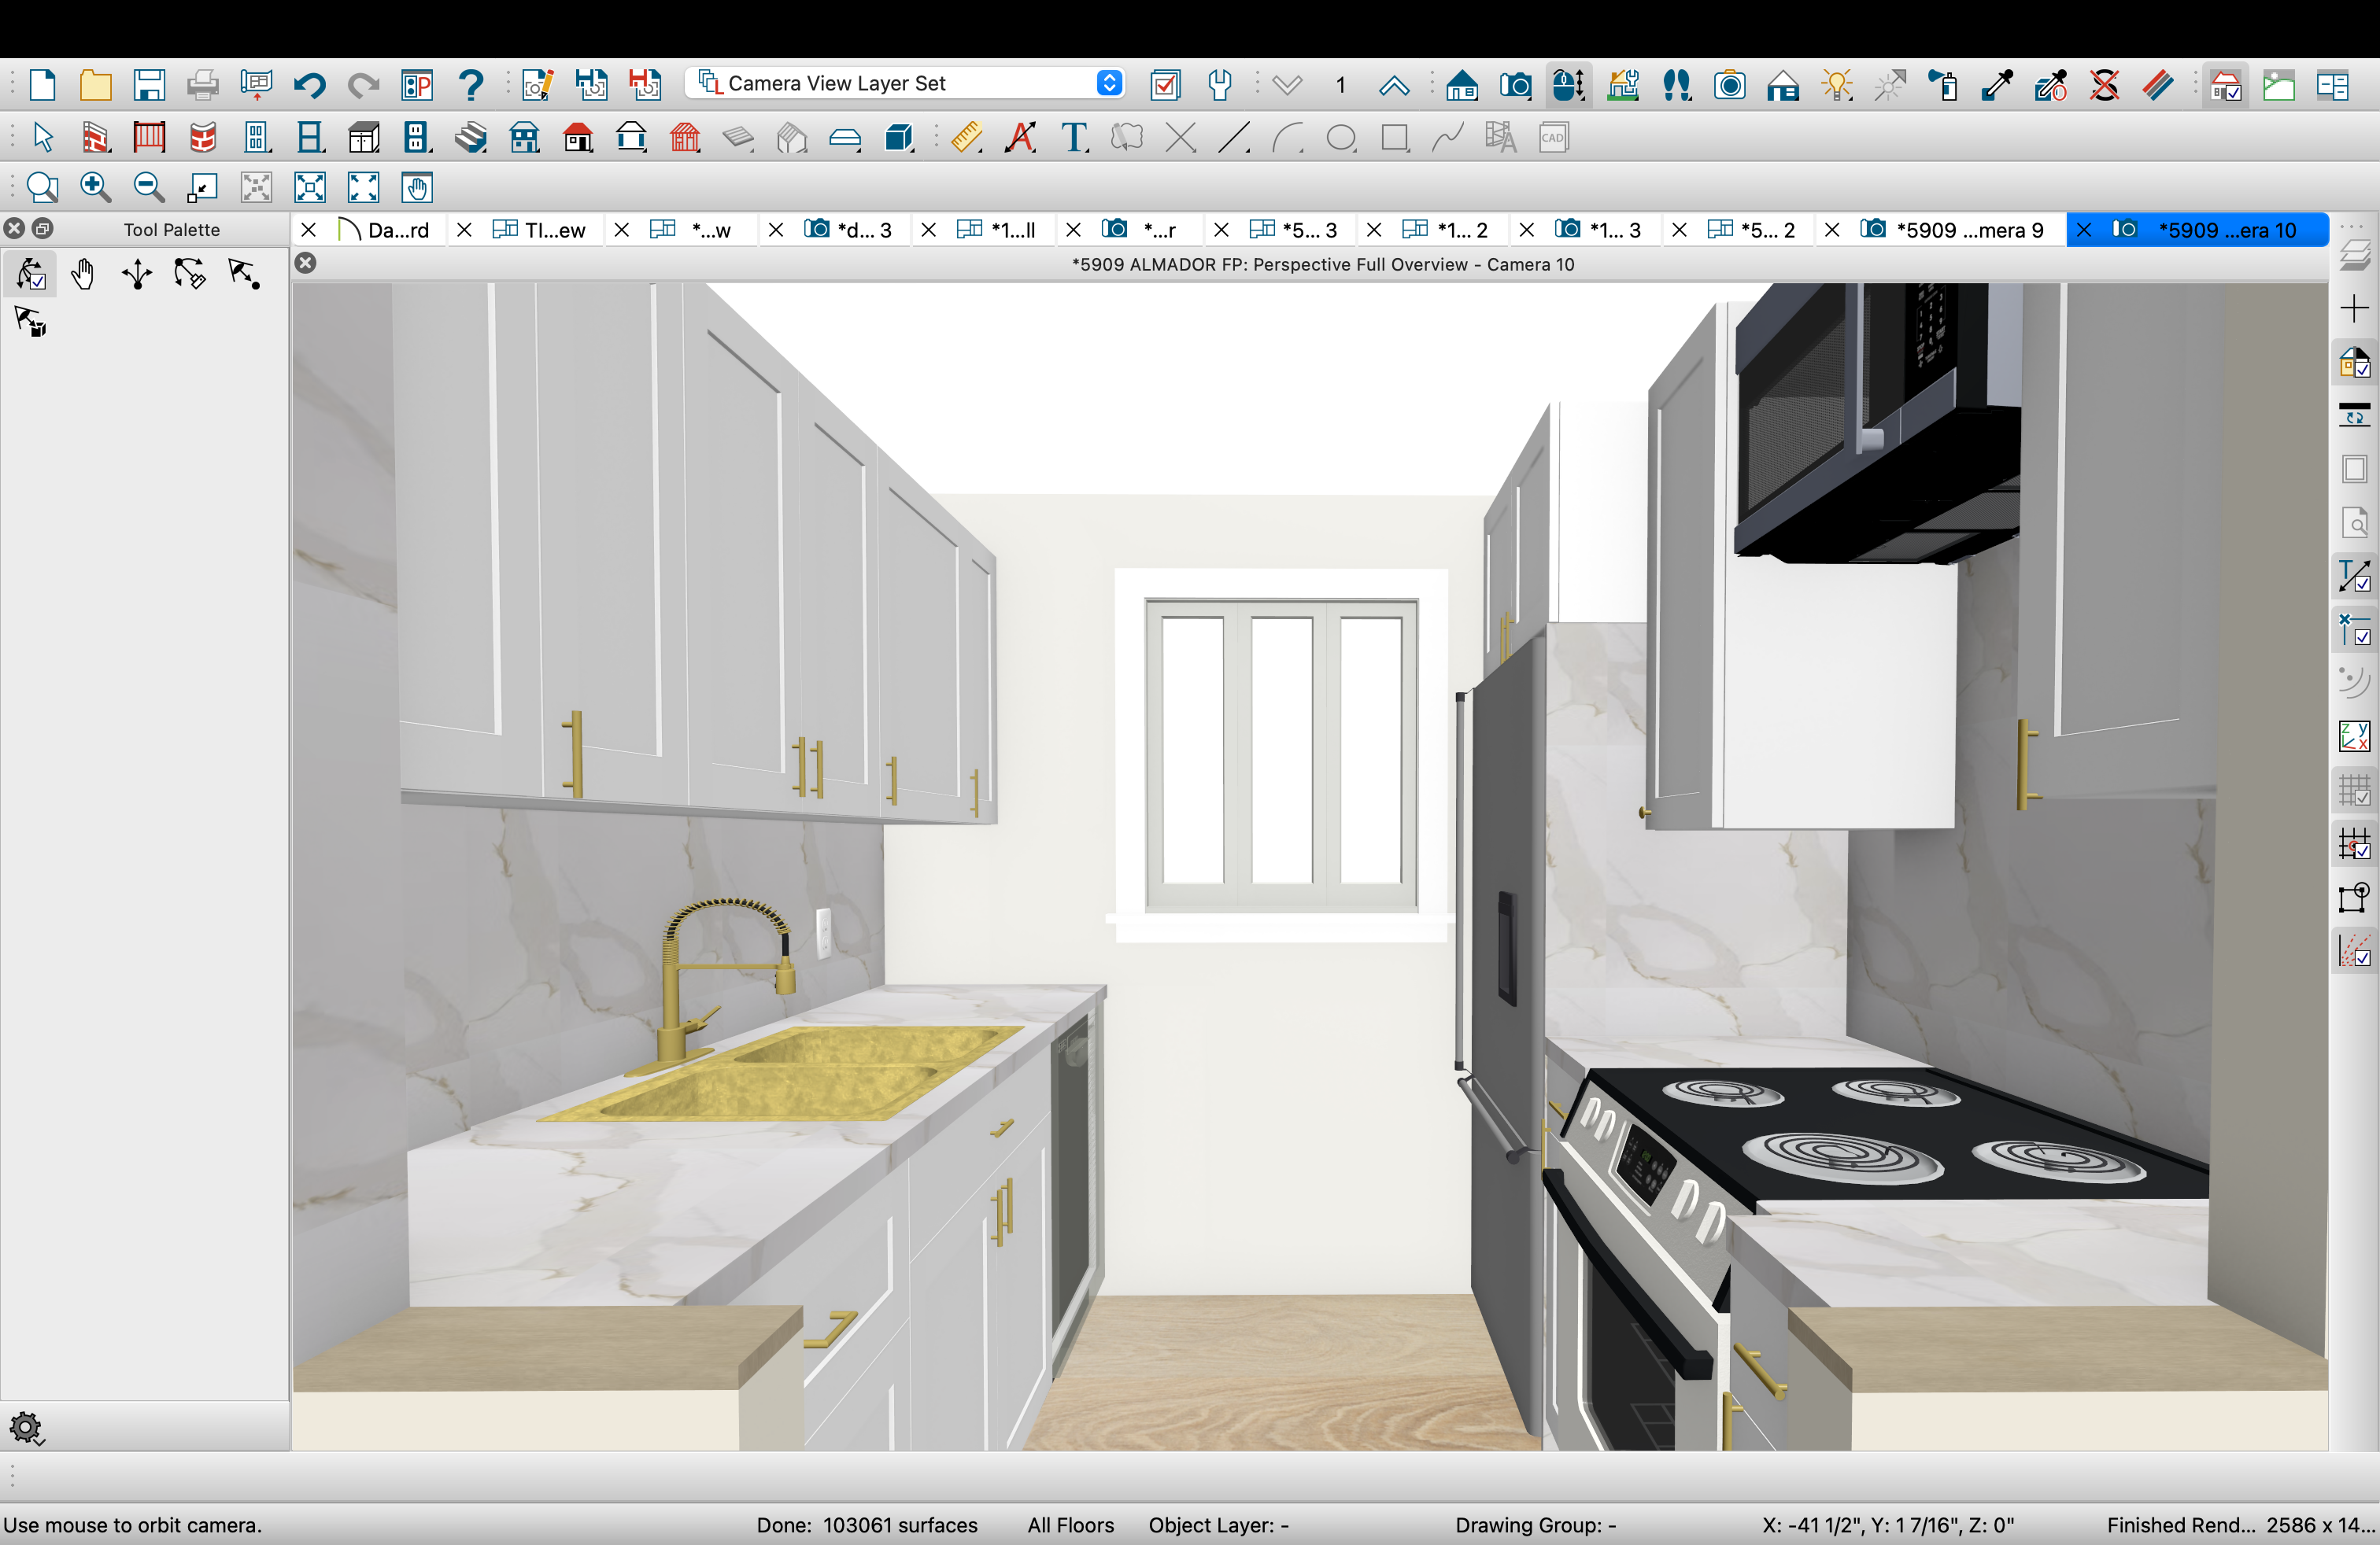Zoom in with the plus magnifier
Image resolution: width=2380 pixels, height=1545 pixels.
click(x=96, y=187)
